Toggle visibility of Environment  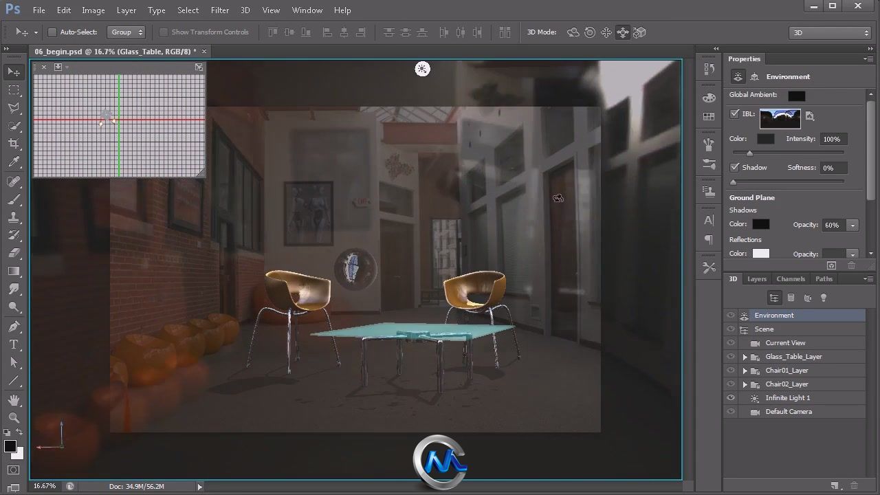tap(731, 316)
